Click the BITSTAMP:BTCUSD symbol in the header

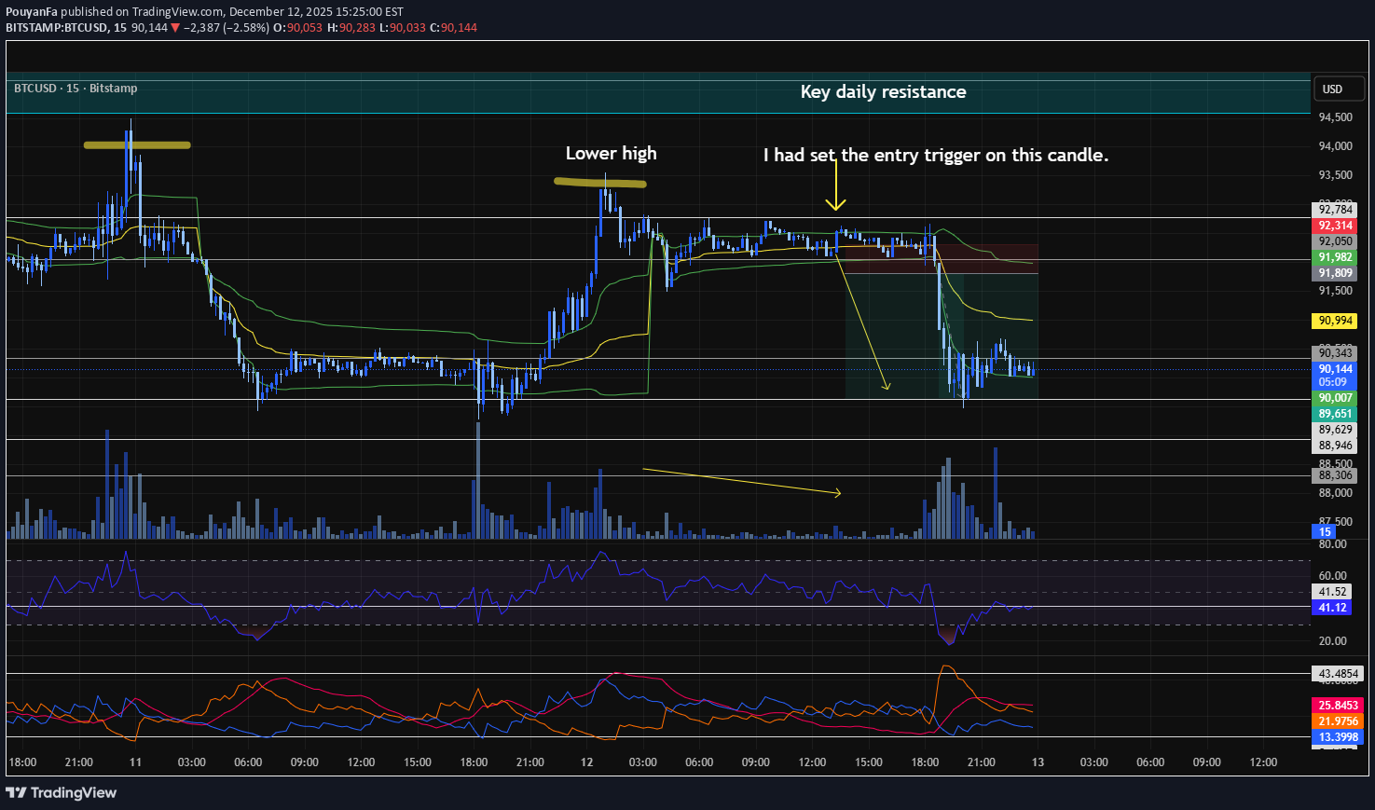pyautogui.click(x=56, y=28)
